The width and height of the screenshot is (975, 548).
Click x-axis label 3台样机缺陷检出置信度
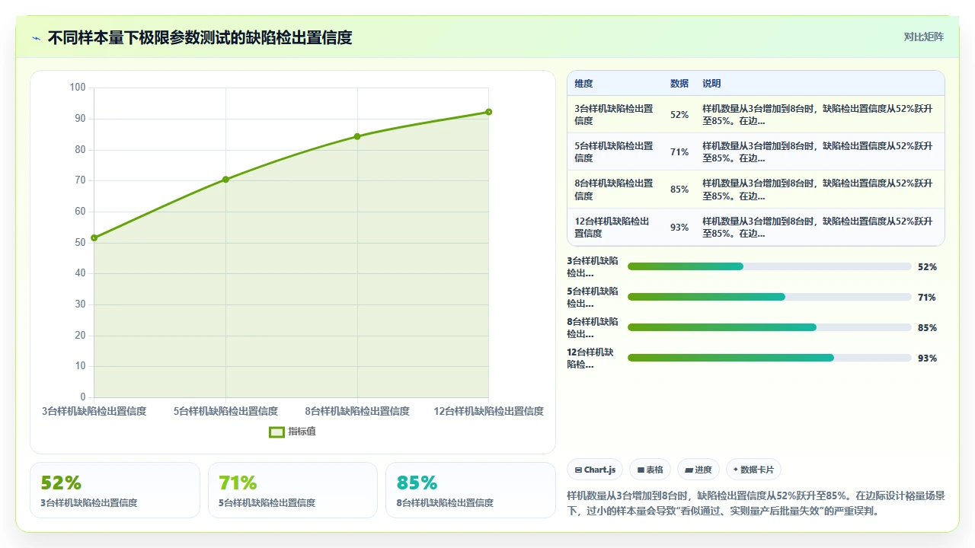tap(94, 411)
